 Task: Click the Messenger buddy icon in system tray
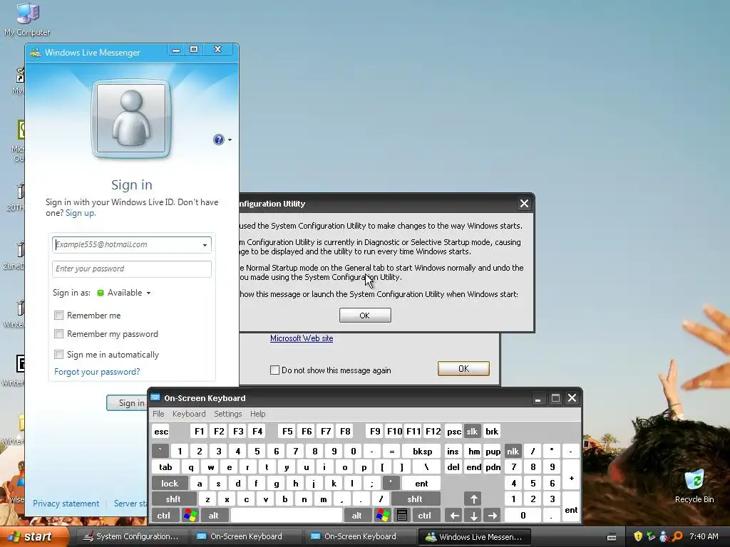tap(664, 536)
